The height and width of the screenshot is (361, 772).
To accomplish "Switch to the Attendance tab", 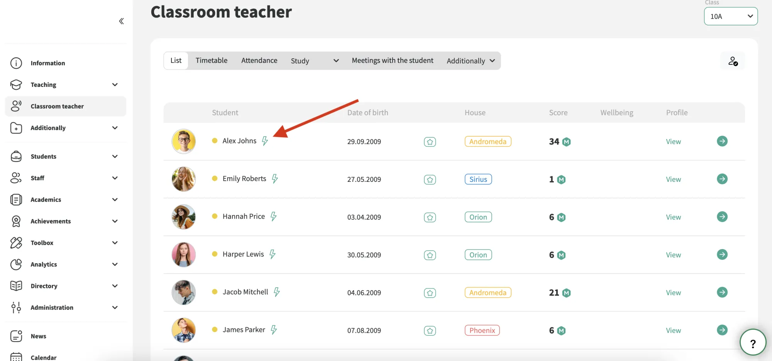I will coord(259,61).
